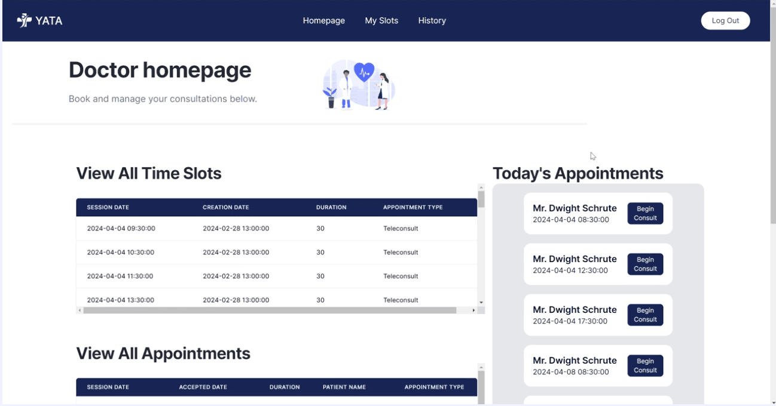Click Teleconsult in the 11:30:00 slot row
Screen dimensions: 776x406
pos(401,276)
